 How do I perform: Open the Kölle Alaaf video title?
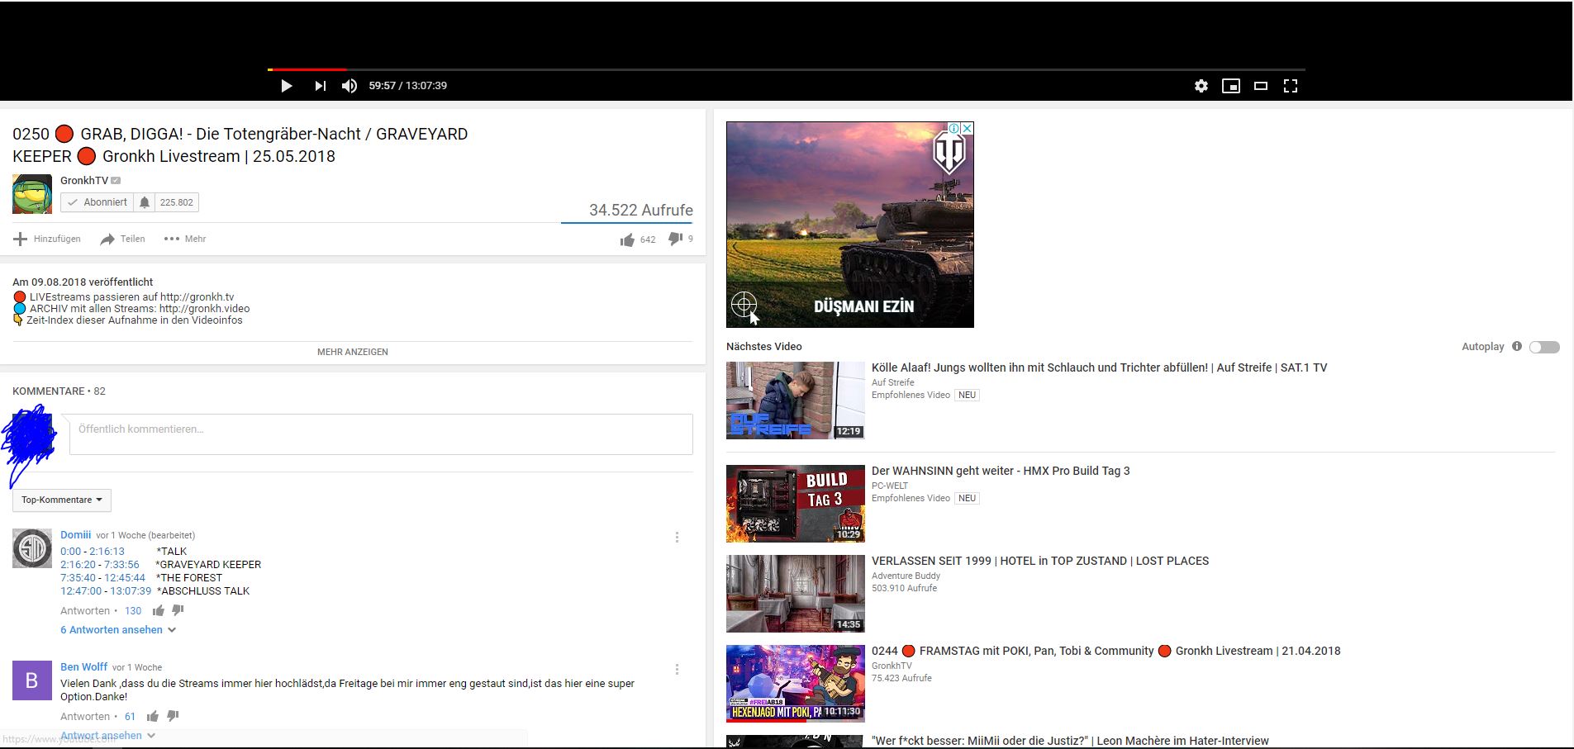pos(1100,368)
